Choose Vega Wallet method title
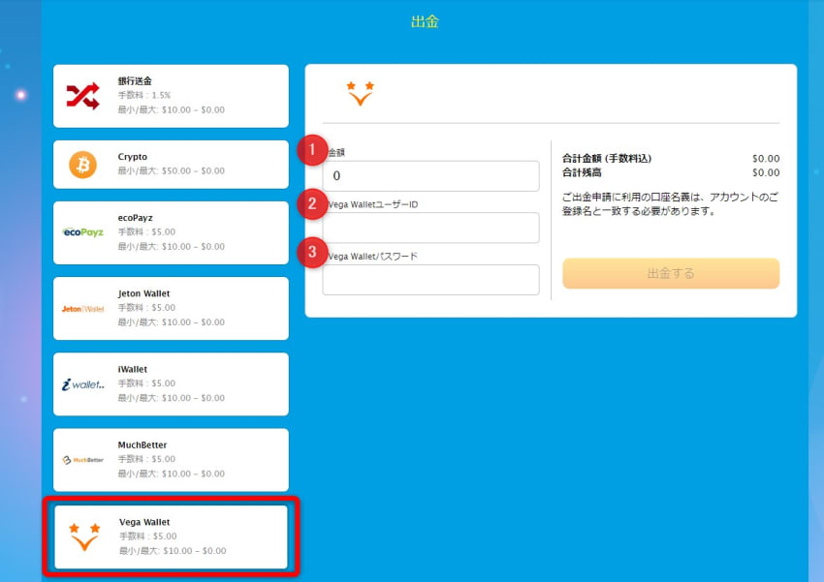This screenshot has width=824, height=582. coord(144,522)
